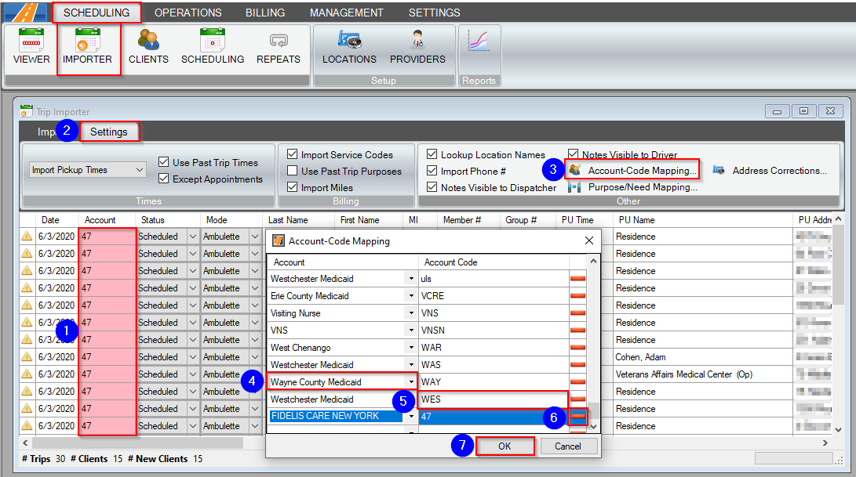Select the Locations setup icon
The width and height of the screenshot is (856, 477).
click(349, 47)
